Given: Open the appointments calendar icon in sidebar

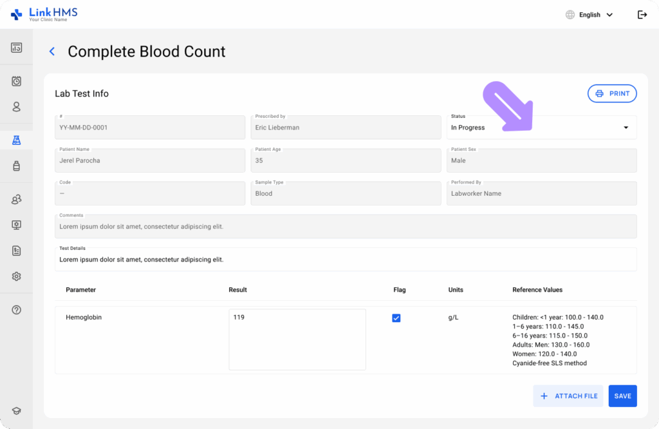Looking at the screenshot, I should pos(16,81).
